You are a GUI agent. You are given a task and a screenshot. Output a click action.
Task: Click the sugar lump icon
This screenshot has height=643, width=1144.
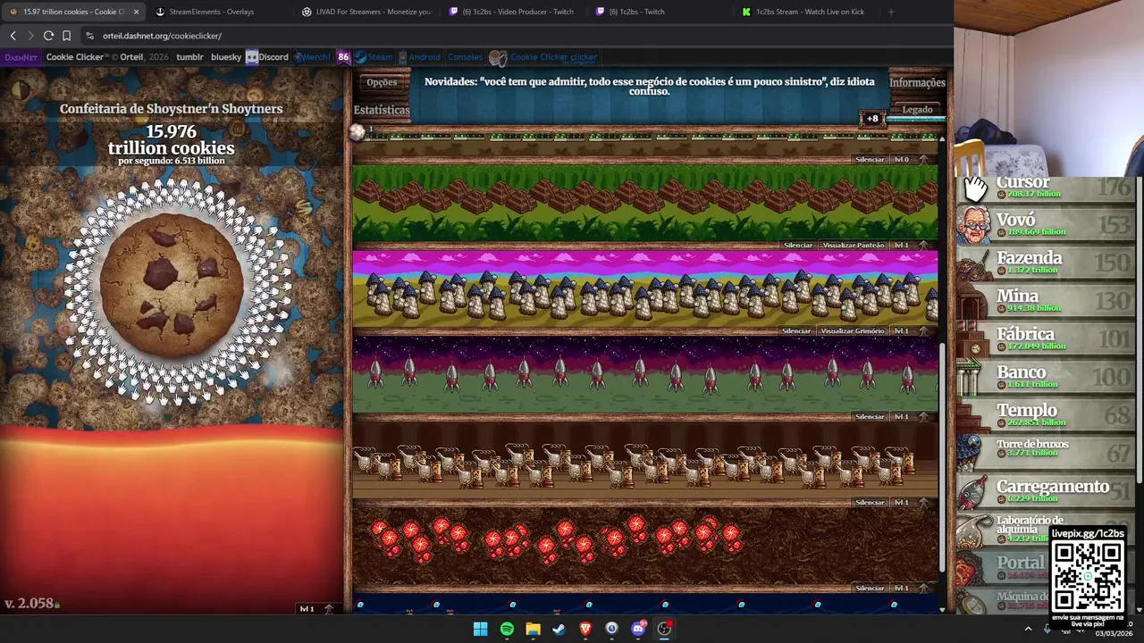[357, 132]
